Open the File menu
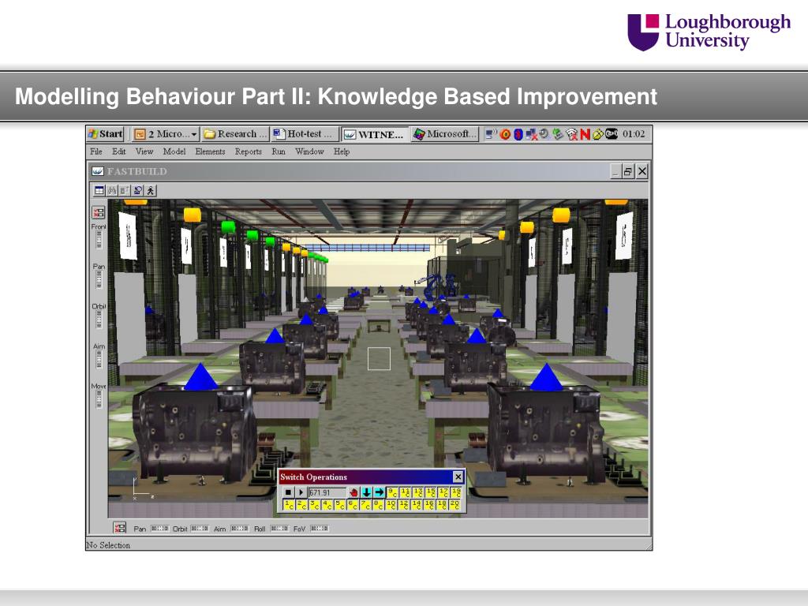The height and width of the screenshot is (606, 808). click(x=95, y=151)
